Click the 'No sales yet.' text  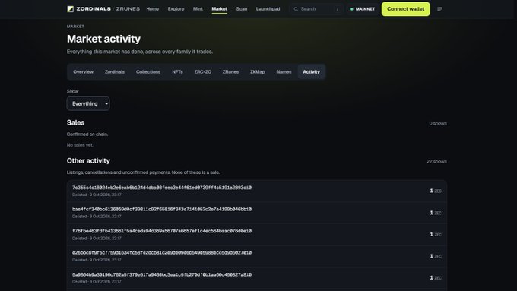pyautogui.click(x=80, y=145)
